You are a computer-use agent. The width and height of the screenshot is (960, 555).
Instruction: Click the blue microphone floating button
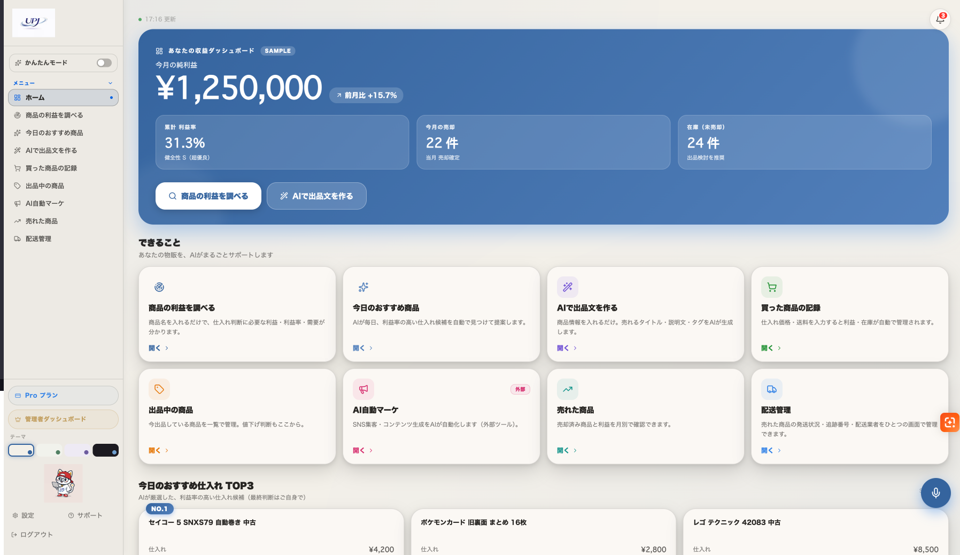(x=935, y=493)
